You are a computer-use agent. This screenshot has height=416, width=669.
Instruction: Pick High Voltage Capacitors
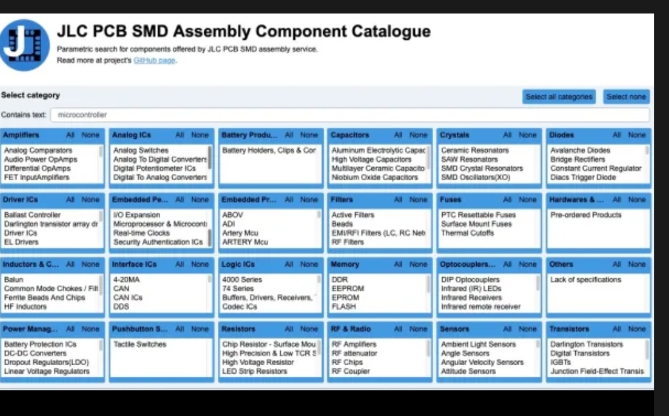click(371, 159)
